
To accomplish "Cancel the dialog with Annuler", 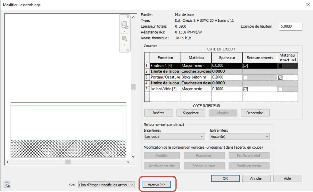I will (256, 178).
